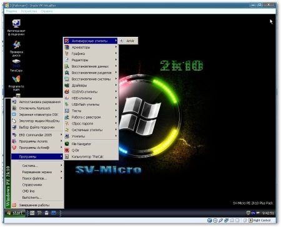Click the Эмулятор мыши MousEmu icon

click(x=14, y=121)
